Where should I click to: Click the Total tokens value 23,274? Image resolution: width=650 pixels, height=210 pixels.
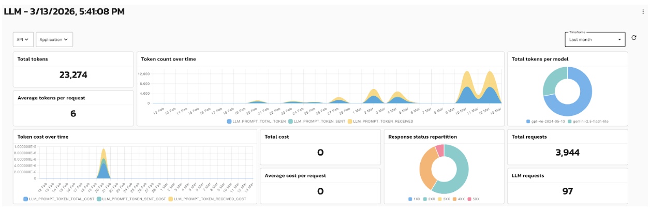(x=73, y=75)
